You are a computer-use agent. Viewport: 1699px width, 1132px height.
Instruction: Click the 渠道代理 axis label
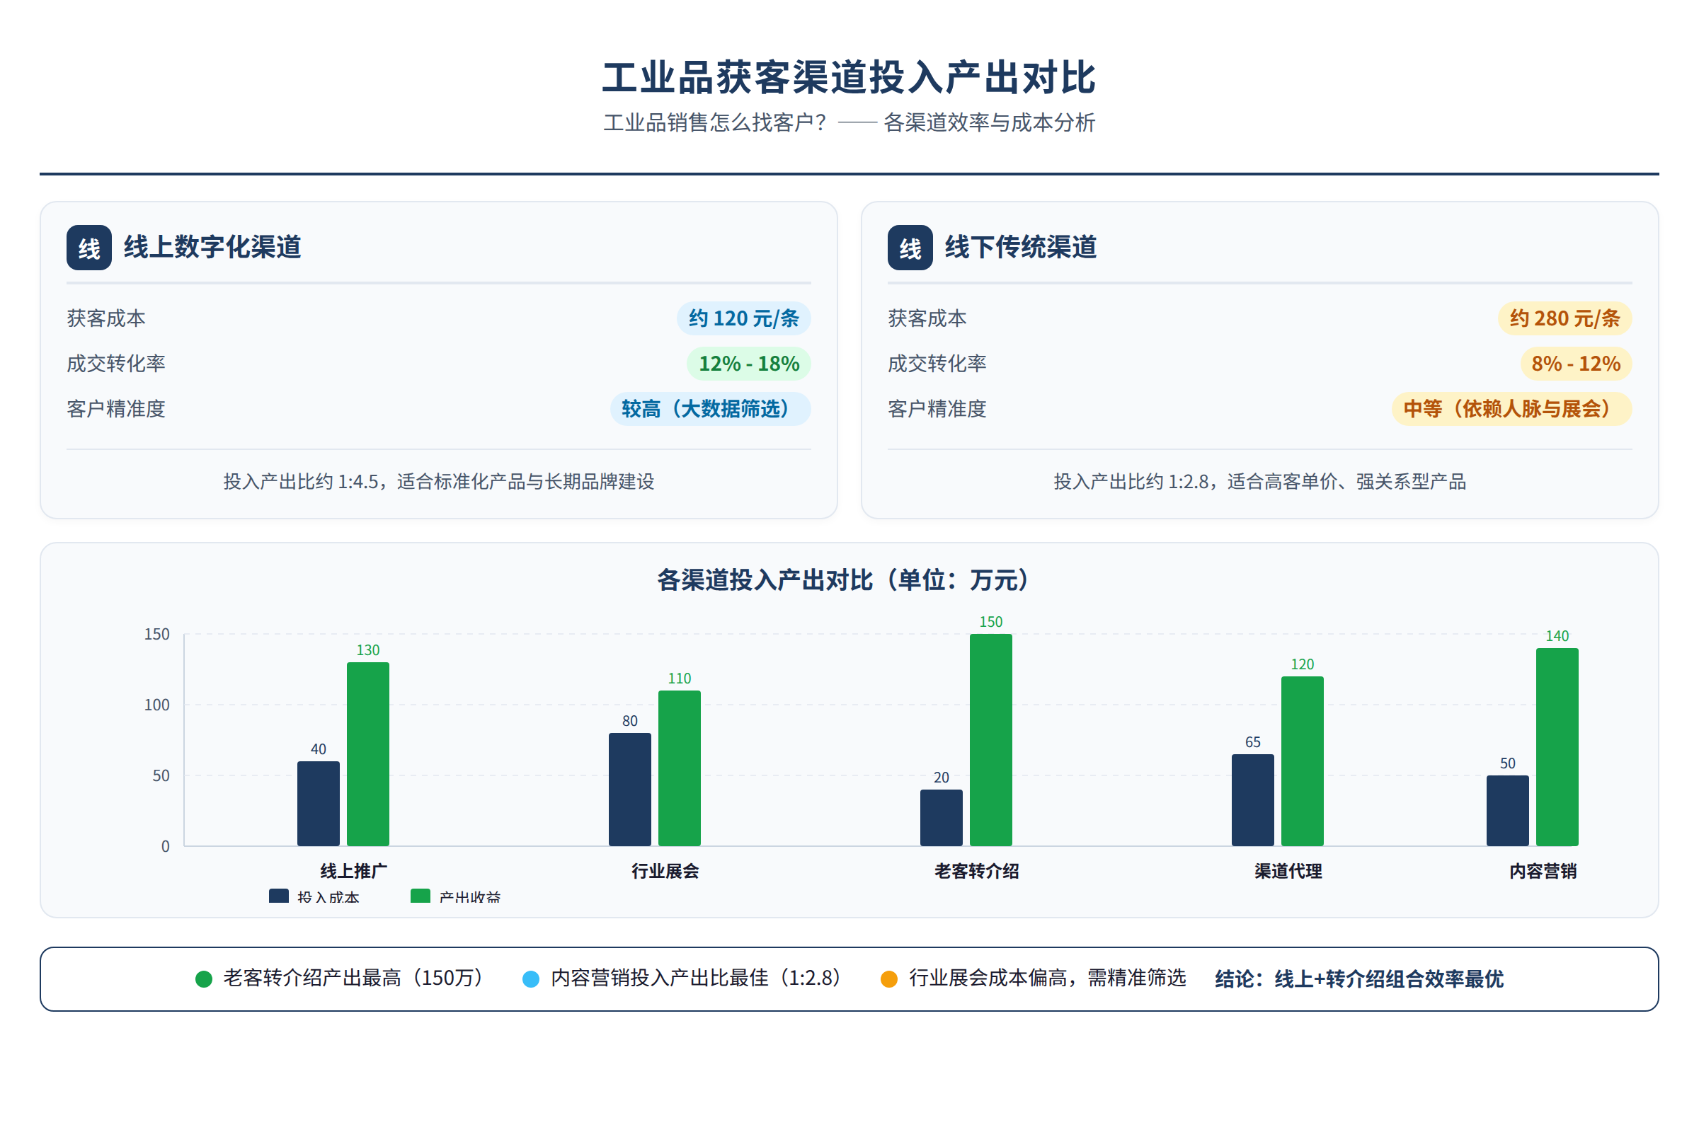click(1288, 872)
